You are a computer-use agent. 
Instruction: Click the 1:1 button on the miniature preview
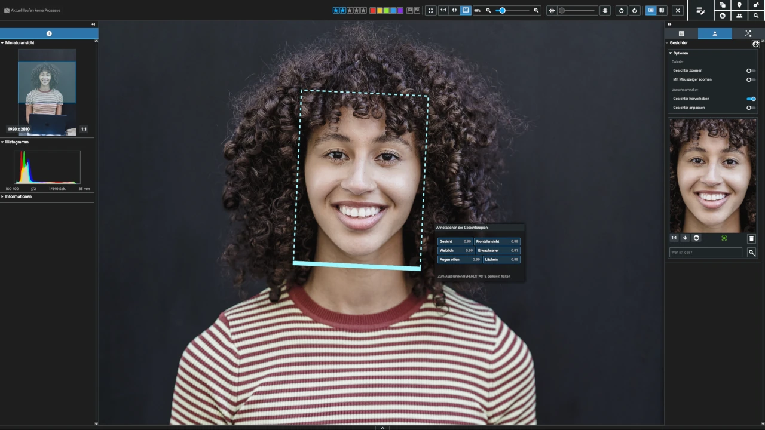84,129
